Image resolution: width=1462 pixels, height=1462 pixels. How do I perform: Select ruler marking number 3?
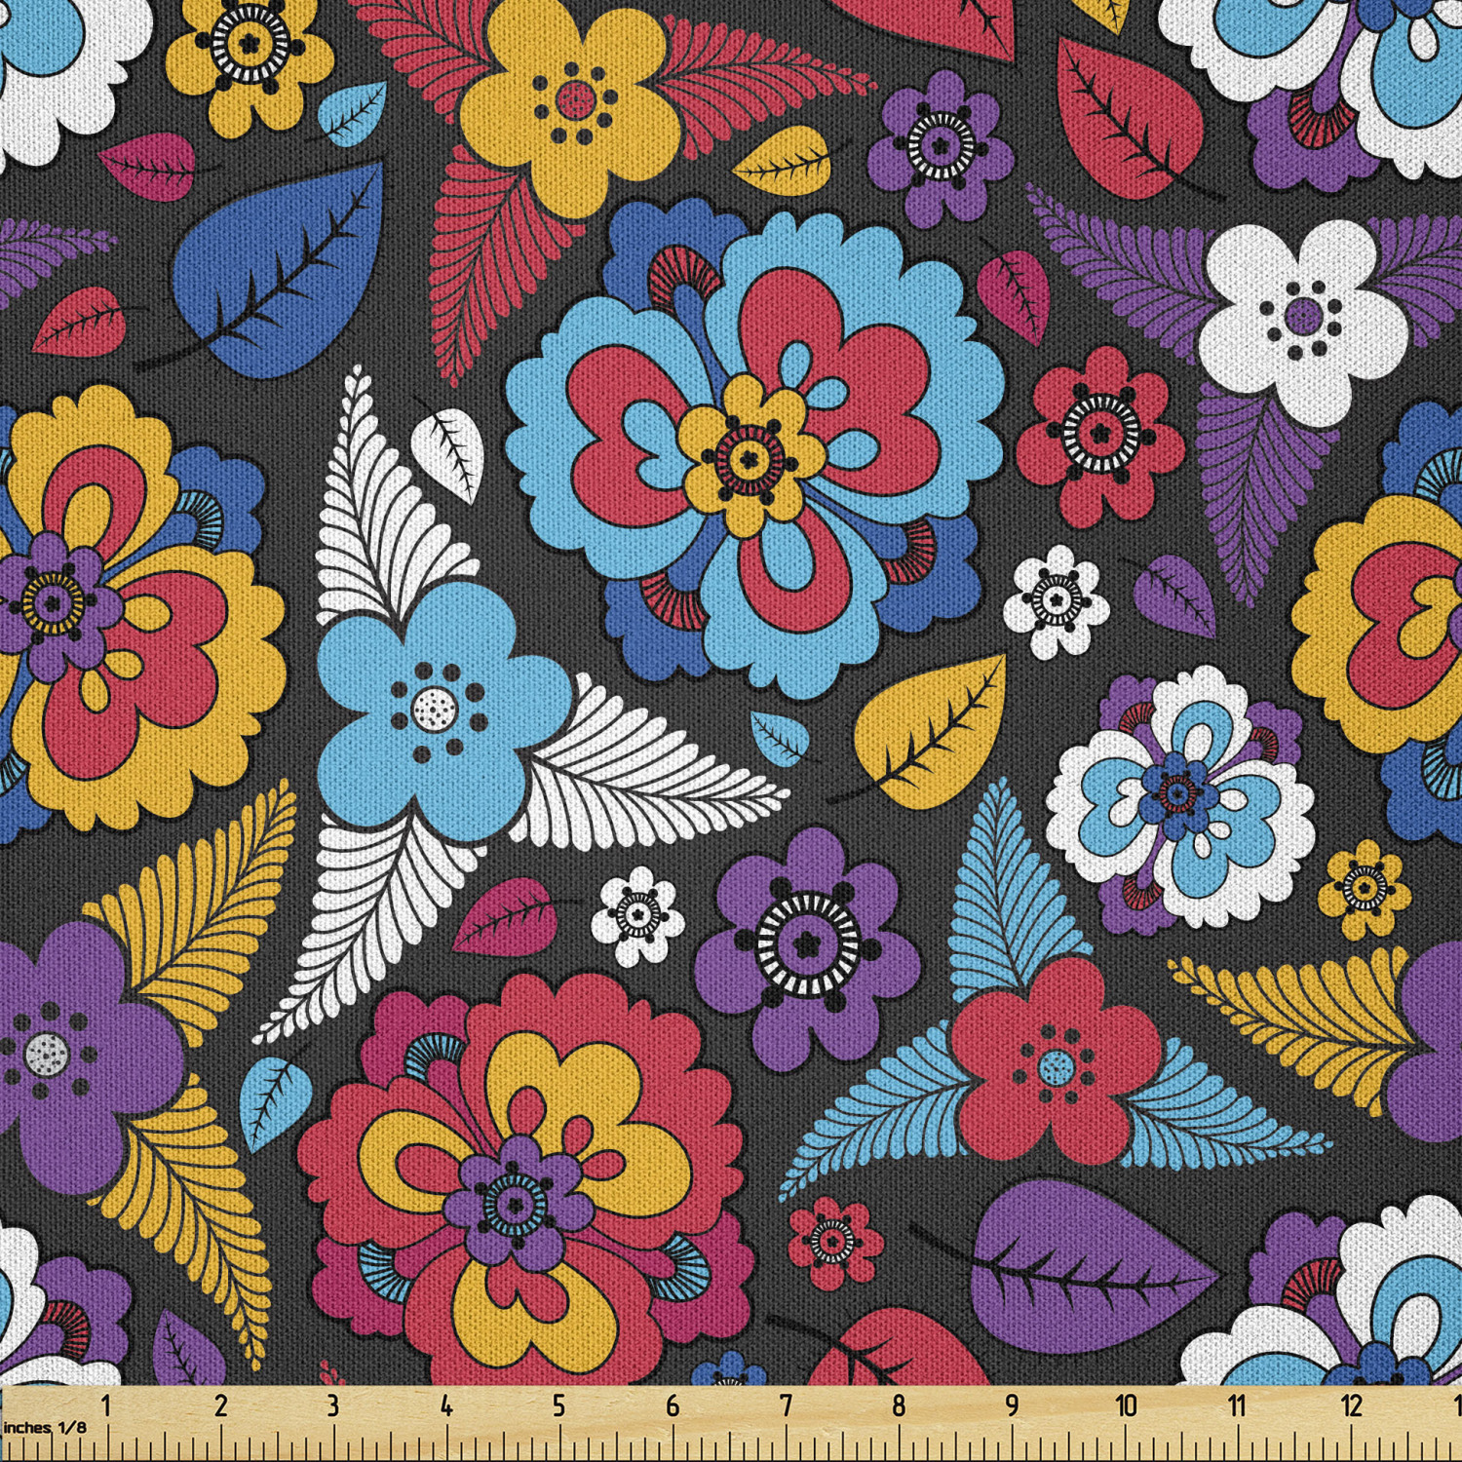tap(333, 1406)
